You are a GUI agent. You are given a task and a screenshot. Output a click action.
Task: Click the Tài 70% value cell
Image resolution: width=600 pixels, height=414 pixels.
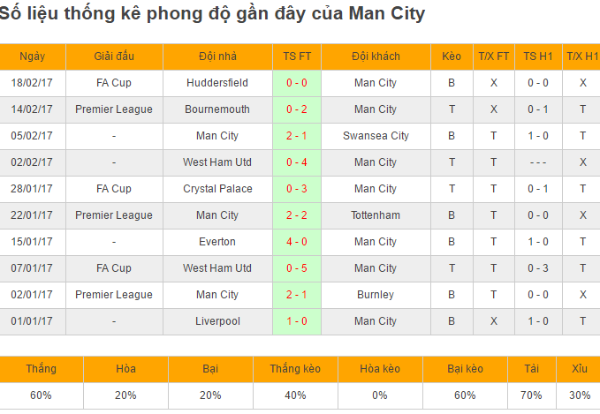click(x=531, y=395)
